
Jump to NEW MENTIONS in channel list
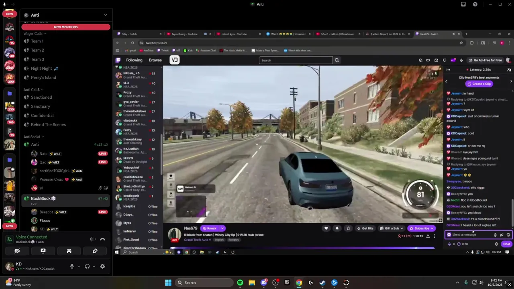point(66,27)
